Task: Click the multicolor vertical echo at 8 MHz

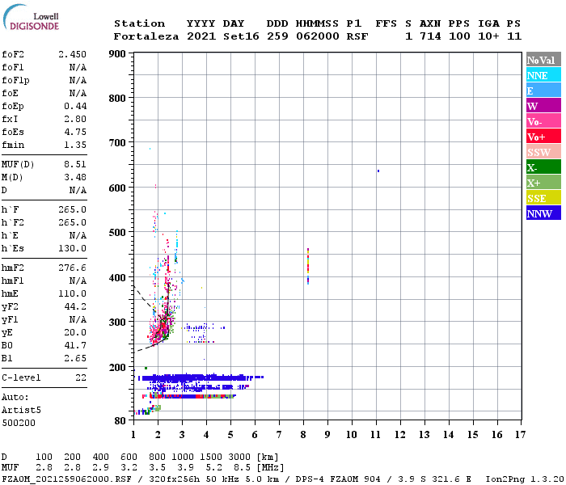Action: point(308,266)
